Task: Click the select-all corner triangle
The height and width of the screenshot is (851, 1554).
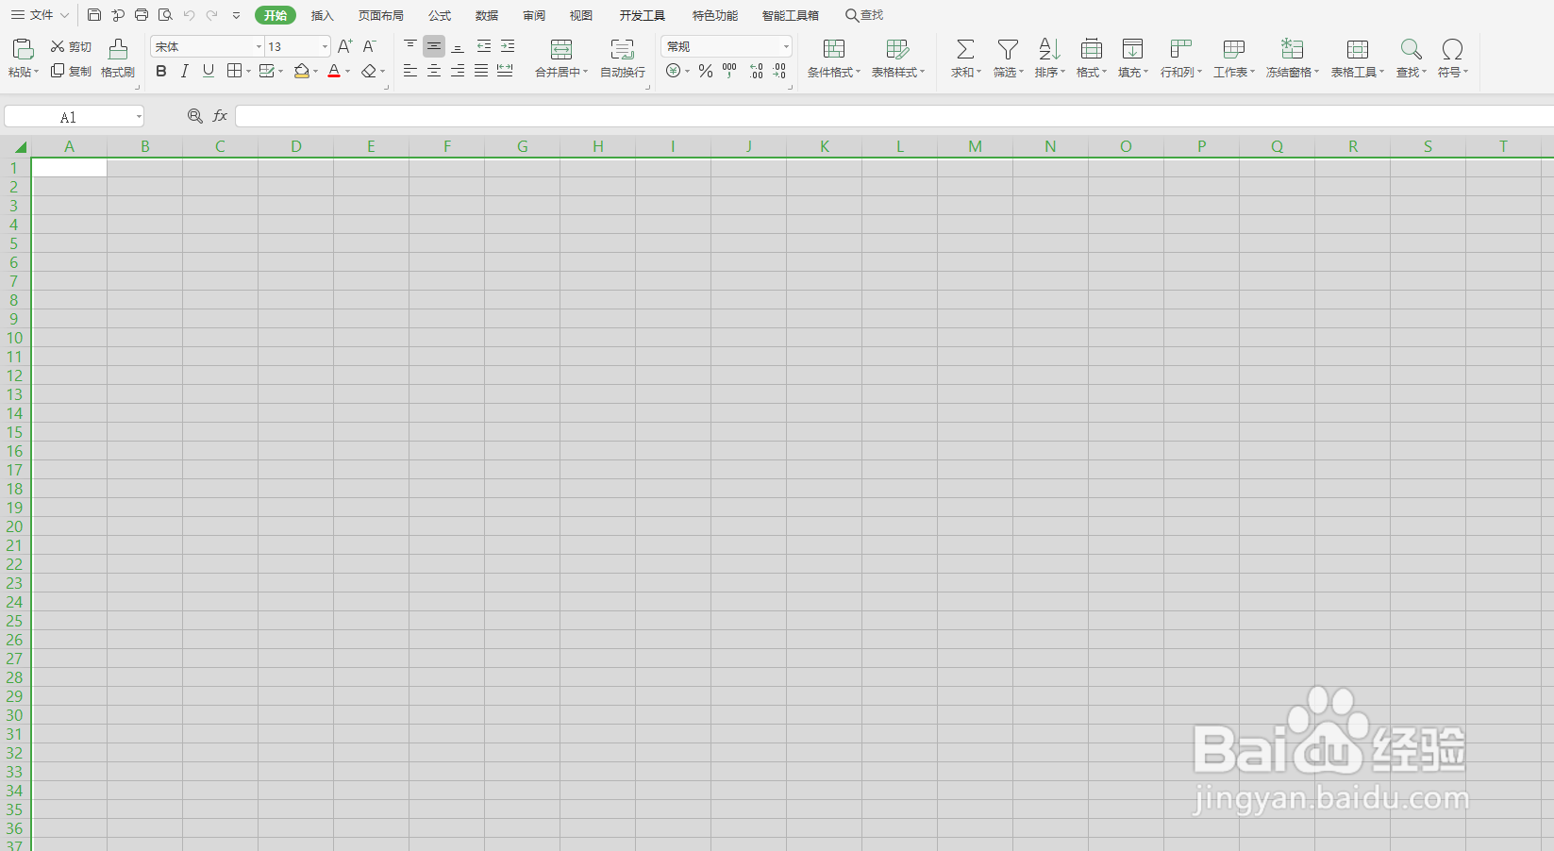Action: pyautogui.click(x=20, y=146)
